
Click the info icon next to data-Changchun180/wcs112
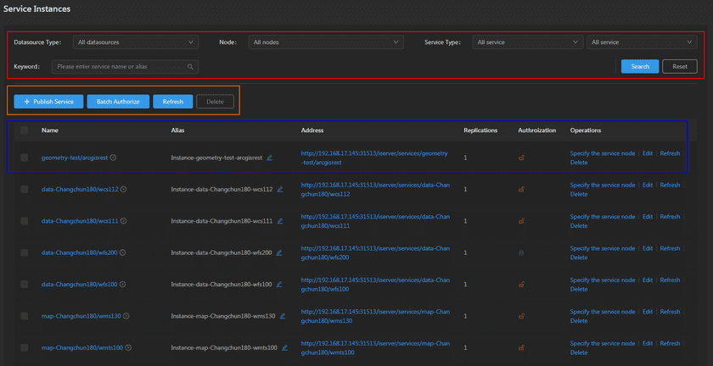(x=123, y=189)
